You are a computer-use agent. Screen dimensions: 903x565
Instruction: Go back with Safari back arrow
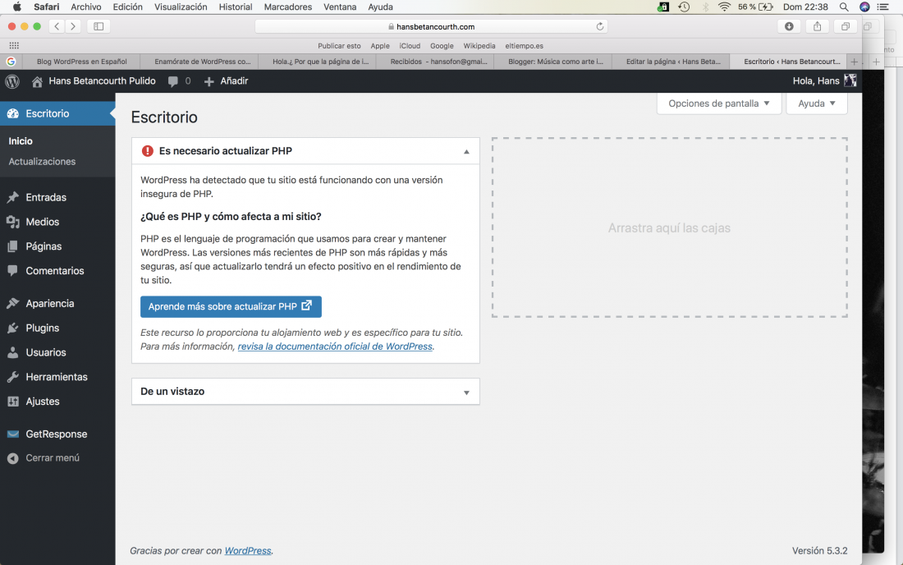coord(57,26)
